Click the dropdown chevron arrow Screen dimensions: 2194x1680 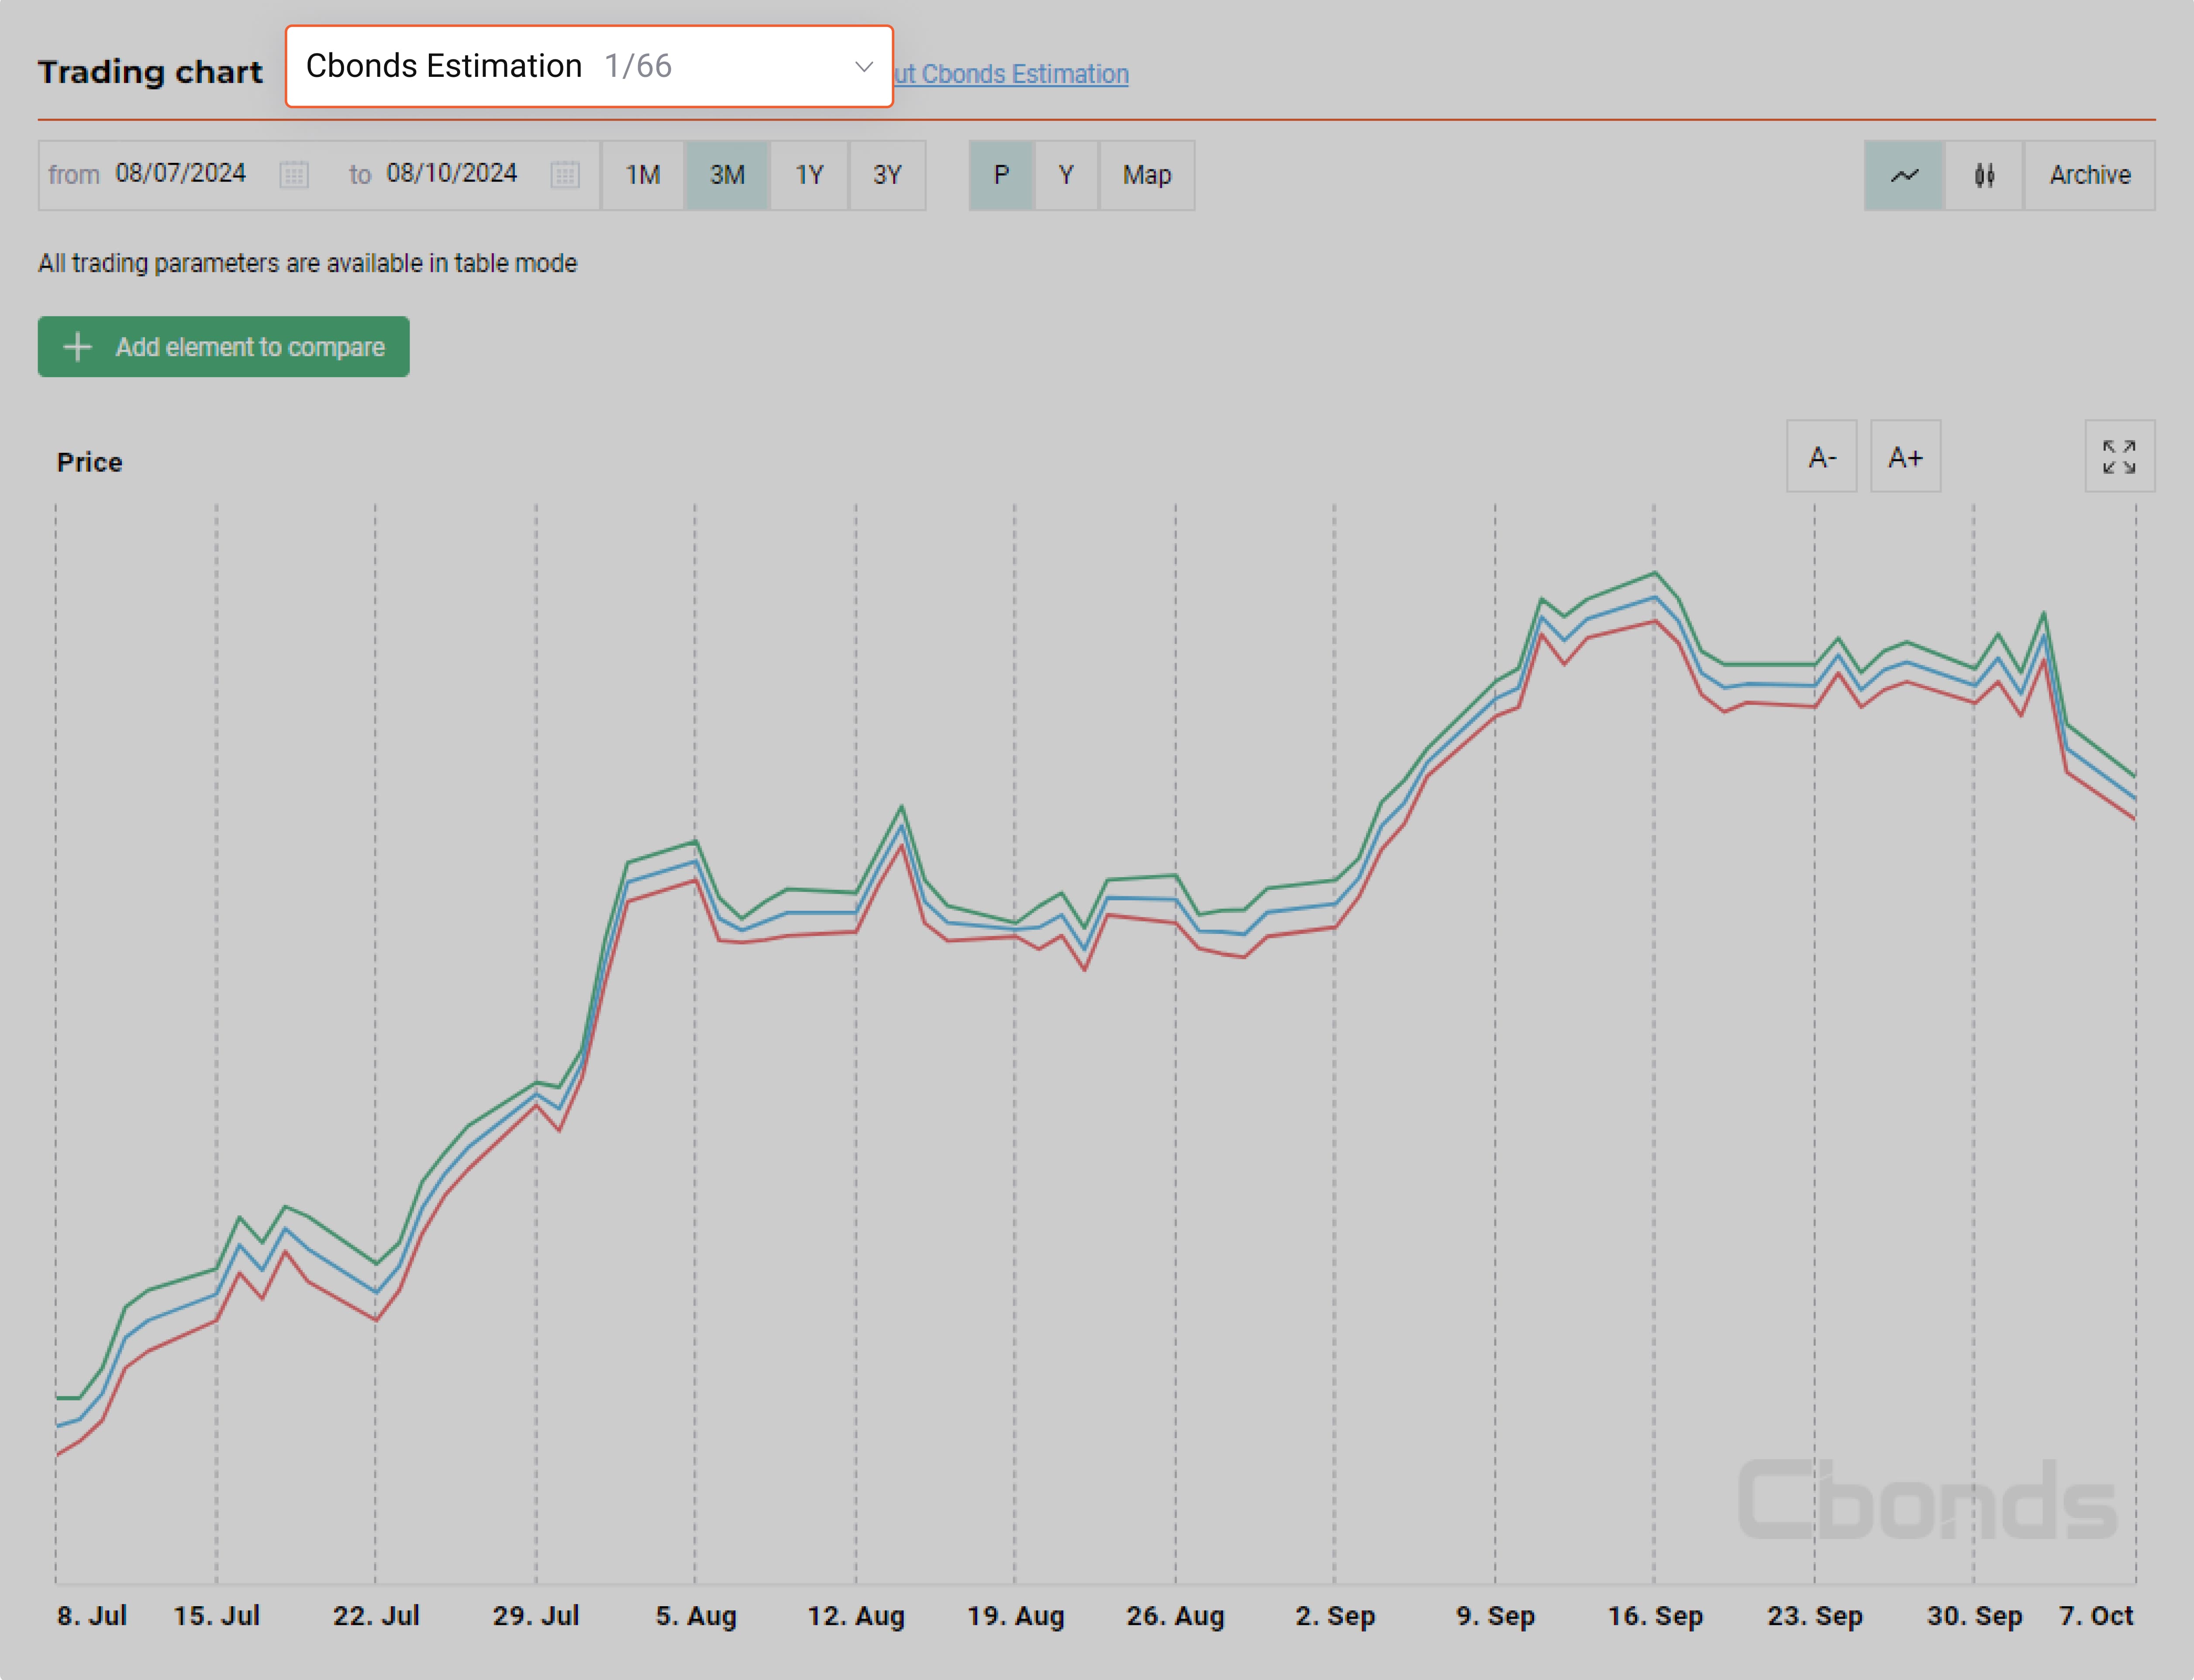tap(864, 66)
